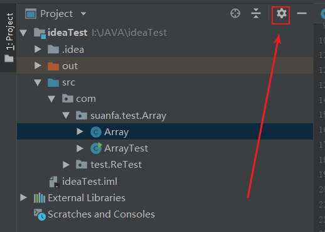Select the External Libraries label

(x=87, y=198)
